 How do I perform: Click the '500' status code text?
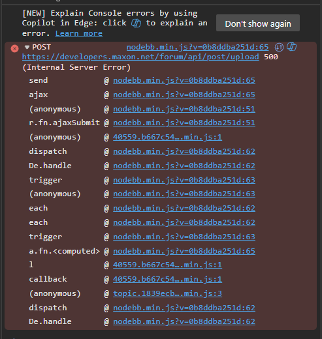click(x=271, y=57)
